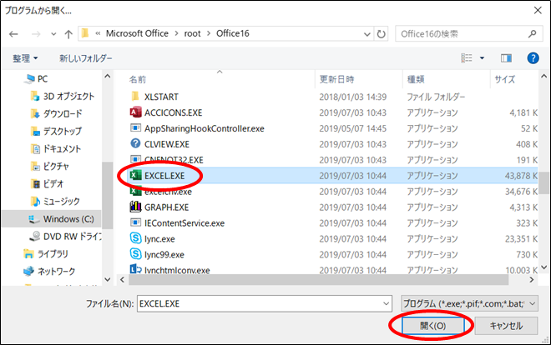This screenshot has height=345, width=551.
Task: Toggle the preview pane icon
Action: pos(506,57)
